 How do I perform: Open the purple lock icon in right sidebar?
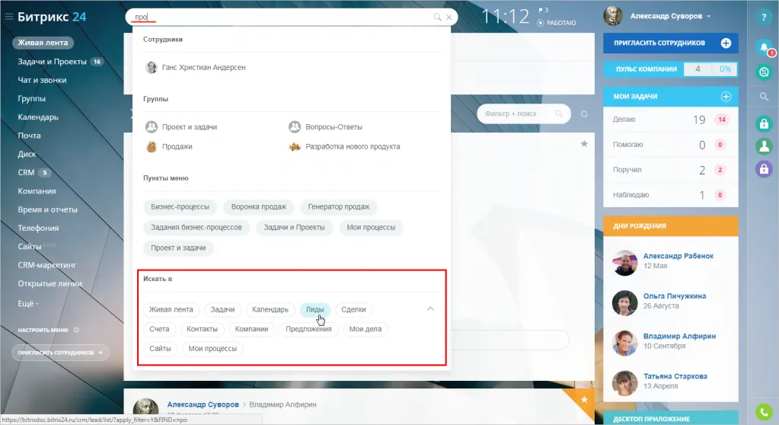coord(764,170)
